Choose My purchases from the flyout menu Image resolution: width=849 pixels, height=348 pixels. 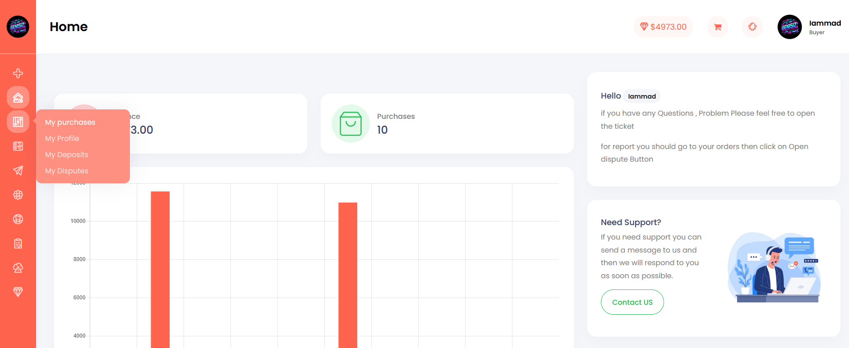tap(70, 122)
